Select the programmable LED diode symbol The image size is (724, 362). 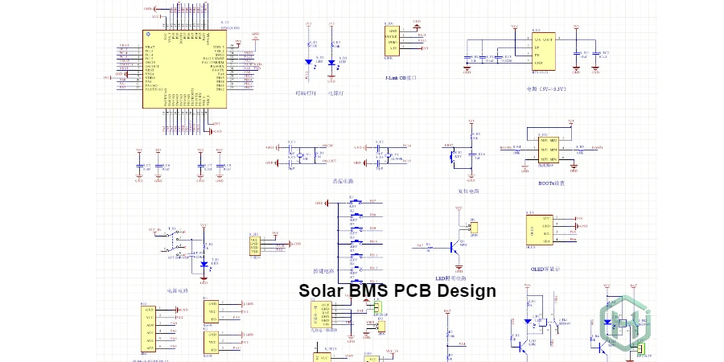click(x=308, y=61)
